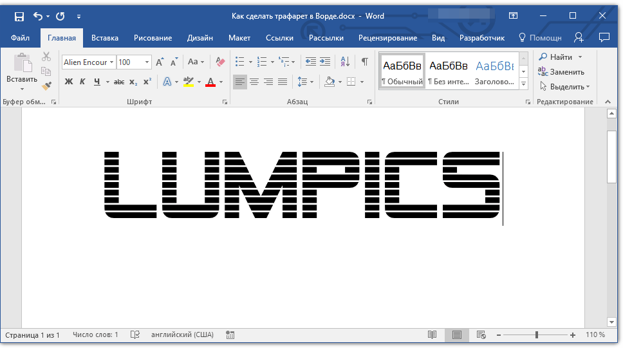Apply a numbered list
The width and height of the screenshot is (623, 348).
tap(262, 62)
